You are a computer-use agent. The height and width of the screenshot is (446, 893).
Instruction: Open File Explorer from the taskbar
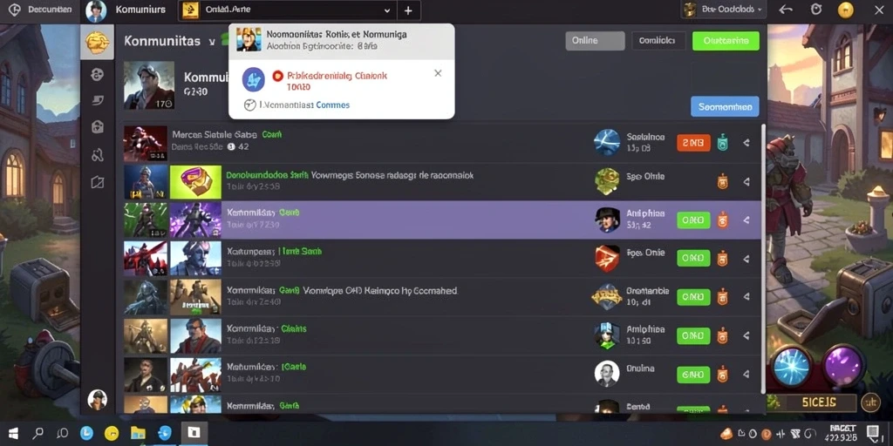point(138,433)
